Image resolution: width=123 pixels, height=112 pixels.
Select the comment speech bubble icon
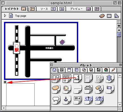point(56,100)
